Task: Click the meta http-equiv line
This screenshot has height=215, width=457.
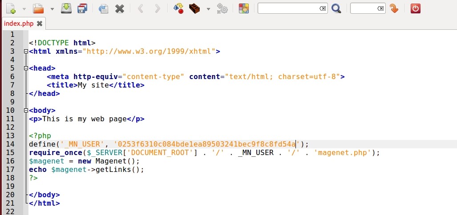Action: tap(195, 77)
